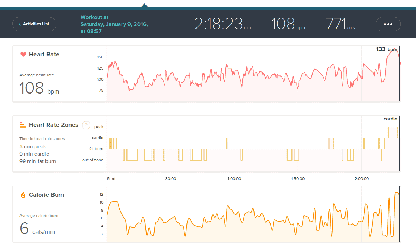Screen dimensions: 416x252
Task: Click the Start label on time axis
Action: pos(111,179)
